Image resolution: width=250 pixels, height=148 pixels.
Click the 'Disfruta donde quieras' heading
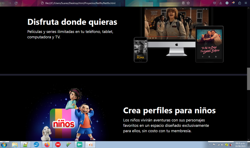click(x=72, y=22)
